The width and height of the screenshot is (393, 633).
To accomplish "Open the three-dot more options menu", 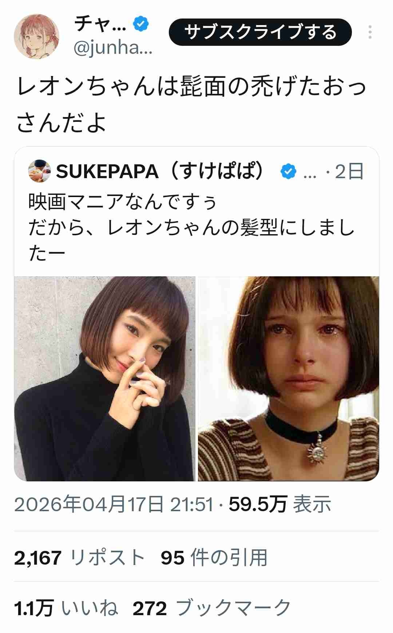I will click(x=370, y=32).
